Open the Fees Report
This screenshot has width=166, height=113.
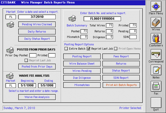(x=121, y=56)
